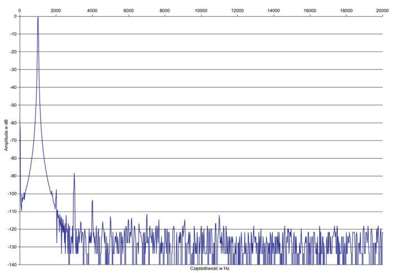Click the 2000 frequency axis label
Image resolution: width=397 pixels, height=273 pixels.
pos(56,11)
